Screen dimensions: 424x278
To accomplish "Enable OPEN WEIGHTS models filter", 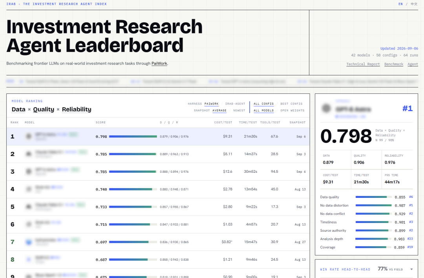I will [x=292, y=111].
